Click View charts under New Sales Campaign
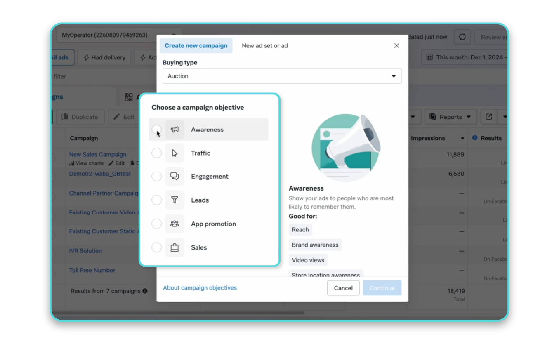This screenshot has width=559, height=344. pyautogui.click(x=87, y=163)
